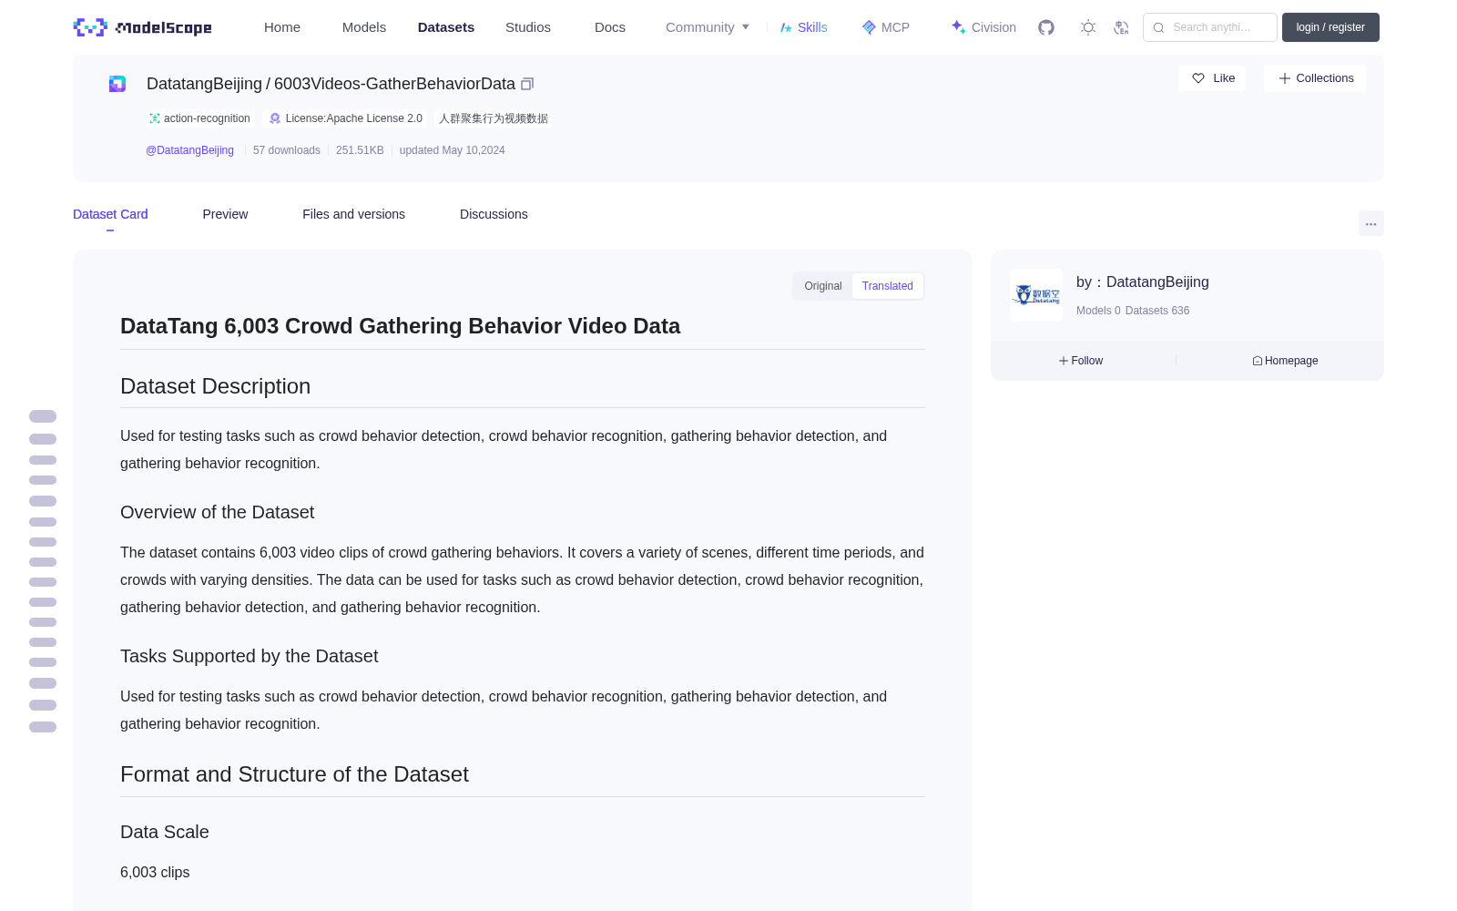Open the Datasets nav item
The width and height of the screenshot is (1457, 911).
pos(446,27)
